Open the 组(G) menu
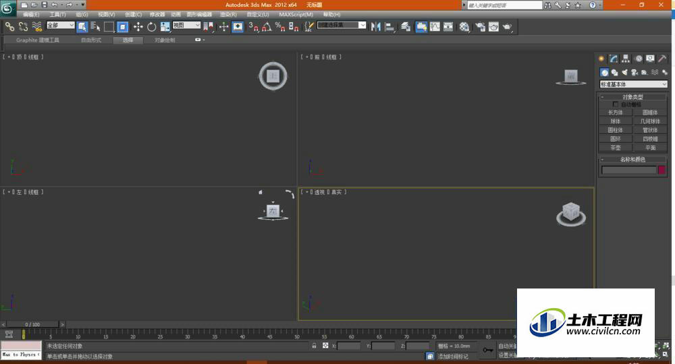This screenshot has height=364, width=675. tap(82, 15)
